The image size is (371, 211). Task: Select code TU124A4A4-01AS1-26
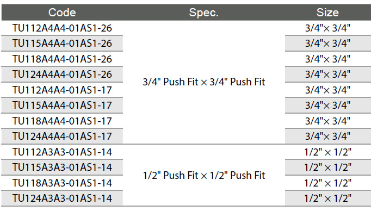[62, 75]
